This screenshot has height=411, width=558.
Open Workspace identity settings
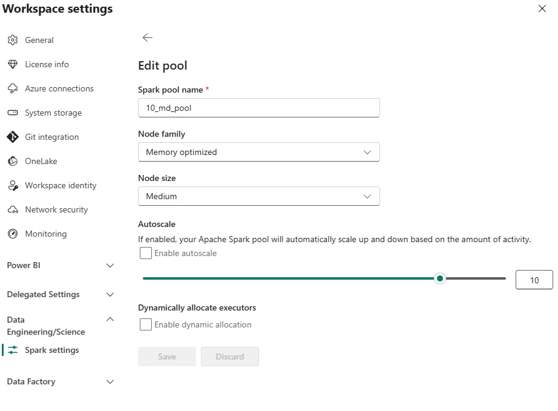(61, 185)
